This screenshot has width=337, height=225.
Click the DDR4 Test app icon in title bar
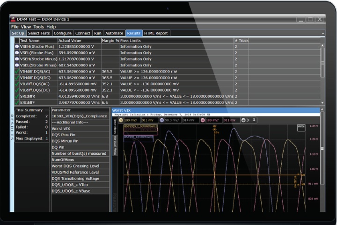(13, 19)
